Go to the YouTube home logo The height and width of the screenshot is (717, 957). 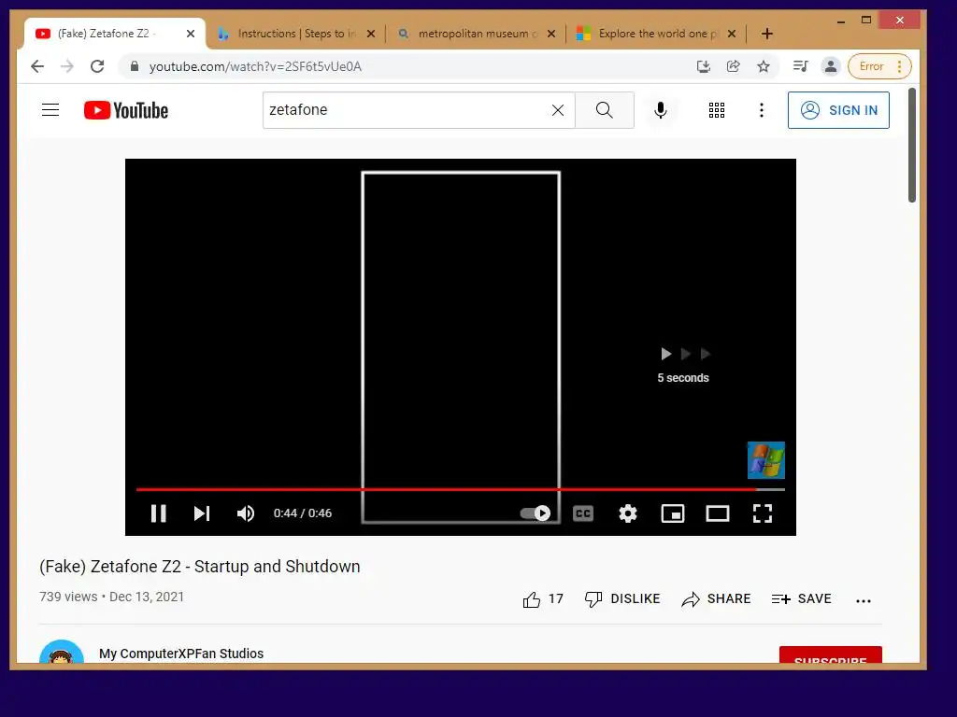126,110
